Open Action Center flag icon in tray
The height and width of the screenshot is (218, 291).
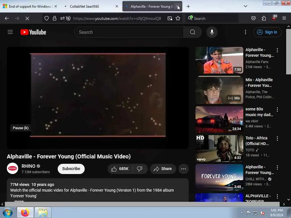(248, 213)
